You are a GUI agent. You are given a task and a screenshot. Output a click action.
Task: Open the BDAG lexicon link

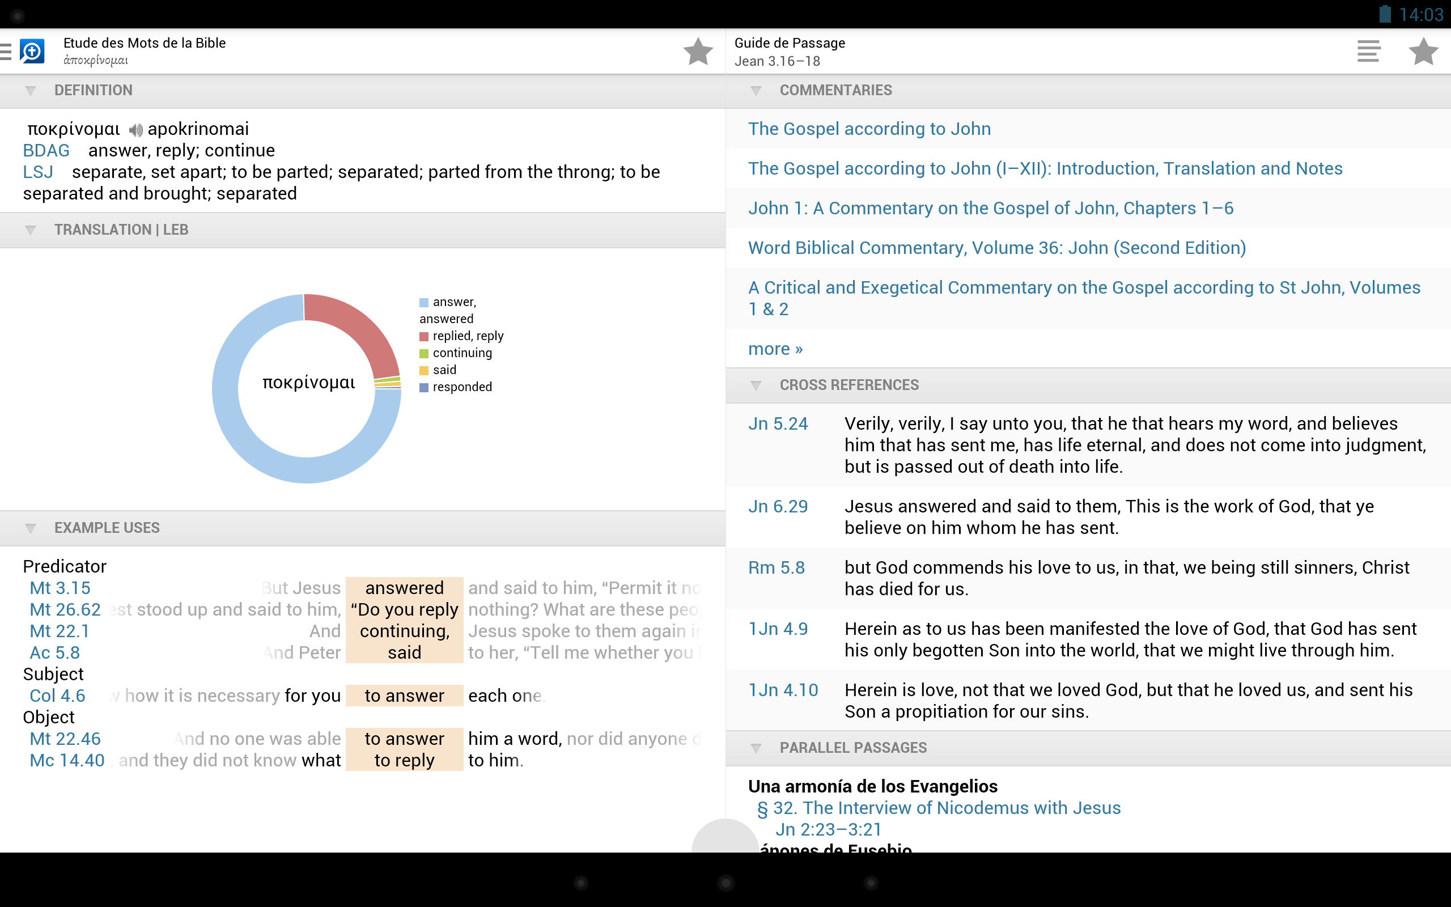point(46,151)
